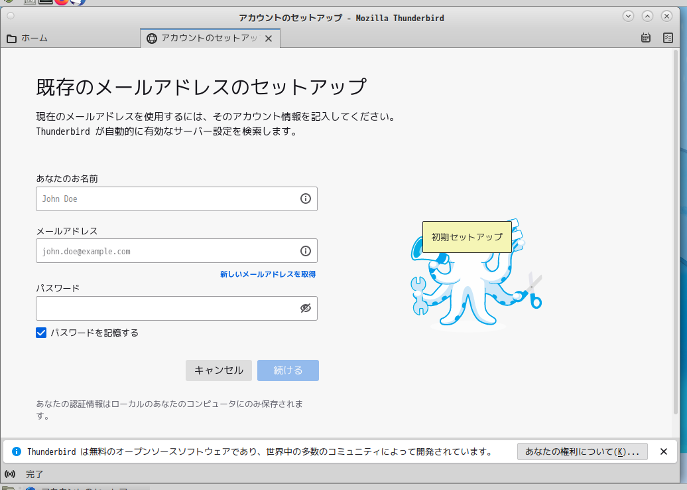Click the folder icon on the ホーム tab
Viewport: 687px width, 490px height.
click(x=12, y=39)
